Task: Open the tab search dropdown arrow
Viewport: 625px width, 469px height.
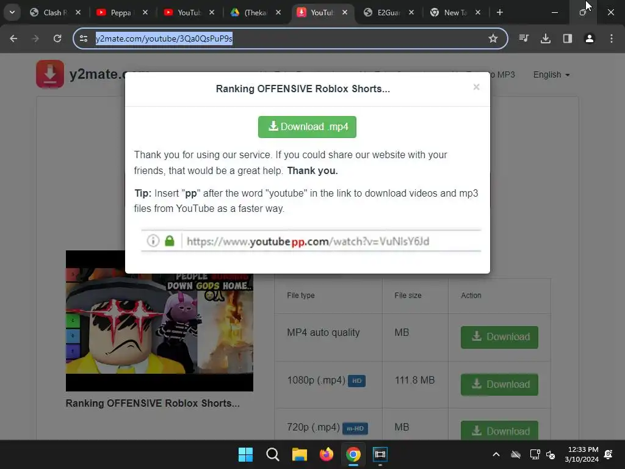Action: tap(12, 12)
